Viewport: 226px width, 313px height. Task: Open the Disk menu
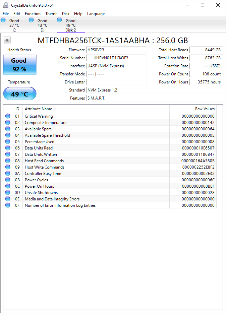[x=66, y=14]
